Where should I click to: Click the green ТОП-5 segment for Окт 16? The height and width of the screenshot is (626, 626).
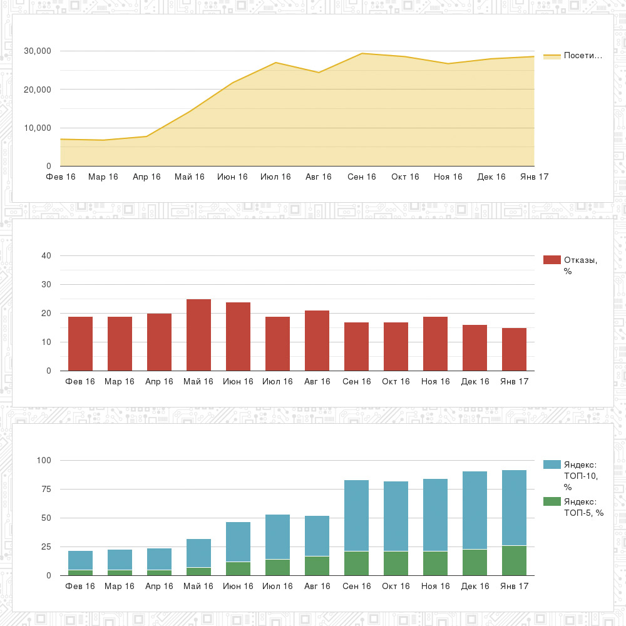(396, 564)
